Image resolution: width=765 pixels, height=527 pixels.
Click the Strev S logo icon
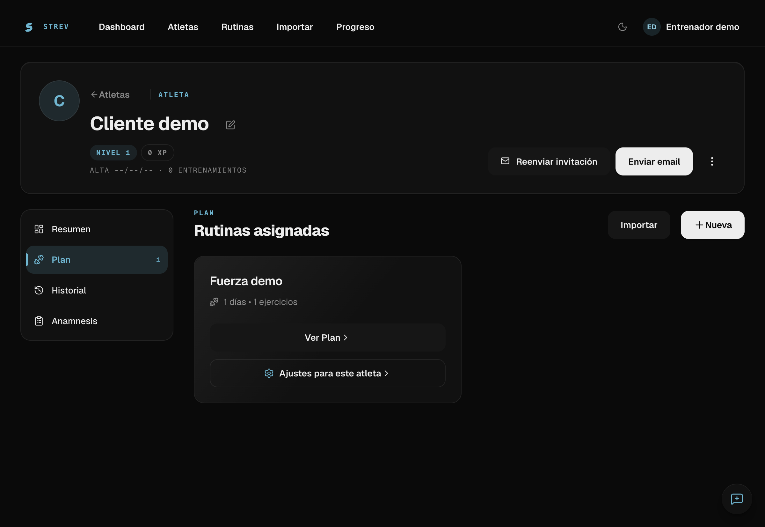[29, 27]
